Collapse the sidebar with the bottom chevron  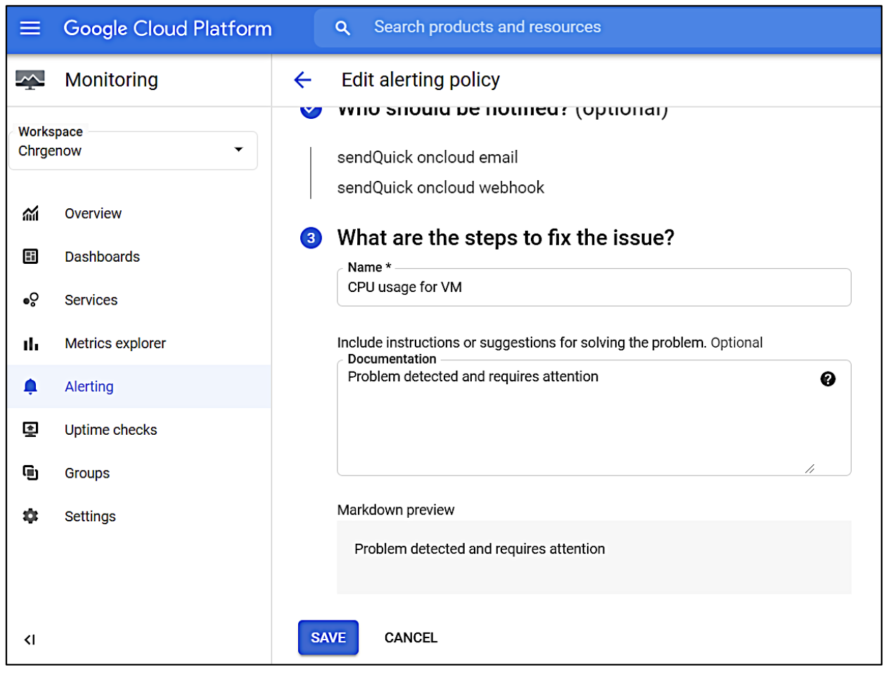click(30, 640)
